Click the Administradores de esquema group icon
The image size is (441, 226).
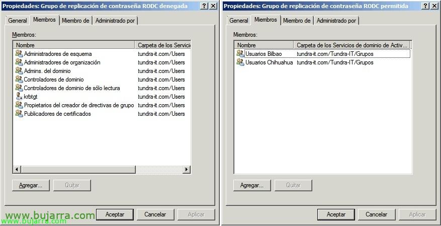pos(19,54)
